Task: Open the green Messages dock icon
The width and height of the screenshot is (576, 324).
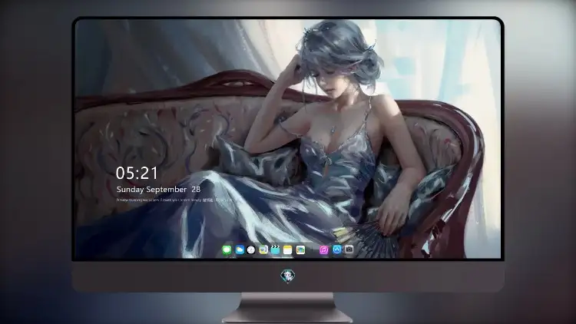Action: [227, 250]
